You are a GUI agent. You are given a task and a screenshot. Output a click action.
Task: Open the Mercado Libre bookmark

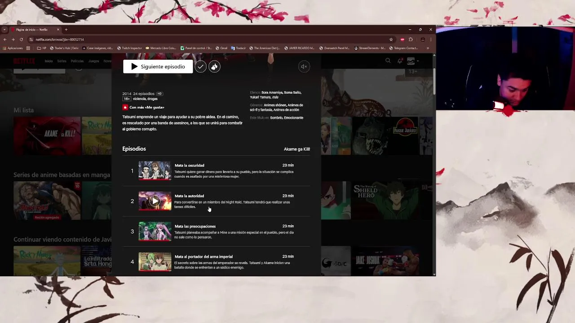point(161,48)
